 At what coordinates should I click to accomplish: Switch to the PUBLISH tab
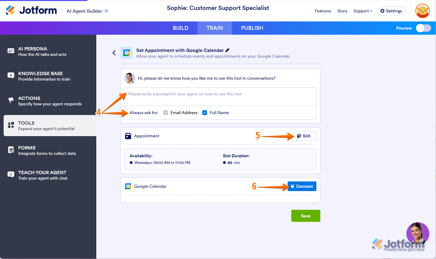252,28
